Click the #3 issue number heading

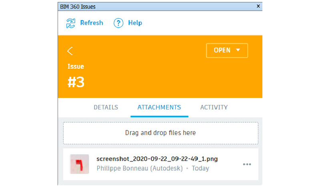click(76, 82)
